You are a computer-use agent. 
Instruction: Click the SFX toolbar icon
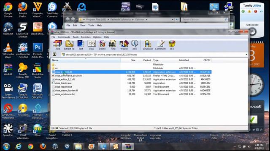pos(172,45)
